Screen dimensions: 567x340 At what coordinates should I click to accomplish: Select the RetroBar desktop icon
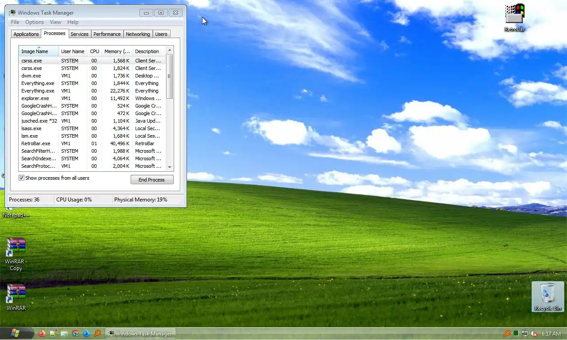click(x=514, y=18)
